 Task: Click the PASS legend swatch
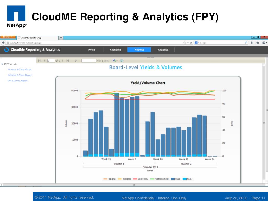pyautogui.click(x=173, y=179)
